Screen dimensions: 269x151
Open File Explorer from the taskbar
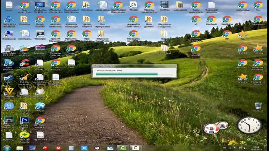point(20,148)
